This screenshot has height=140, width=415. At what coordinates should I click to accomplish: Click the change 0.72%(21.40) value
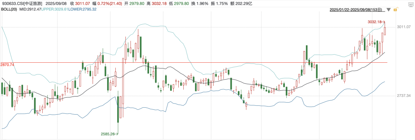coord(110,4)
